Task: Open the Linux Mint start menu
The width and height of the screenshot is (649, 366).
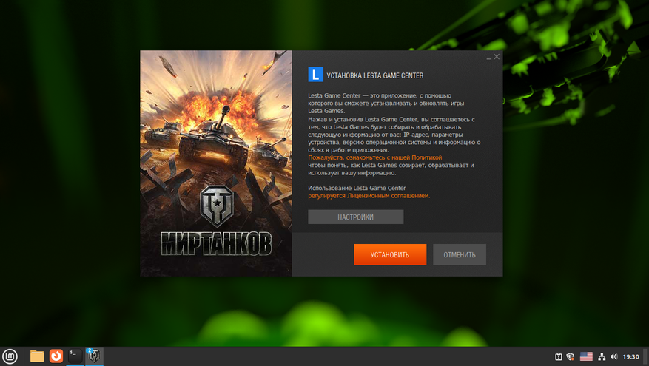Action: pos(10,356)
